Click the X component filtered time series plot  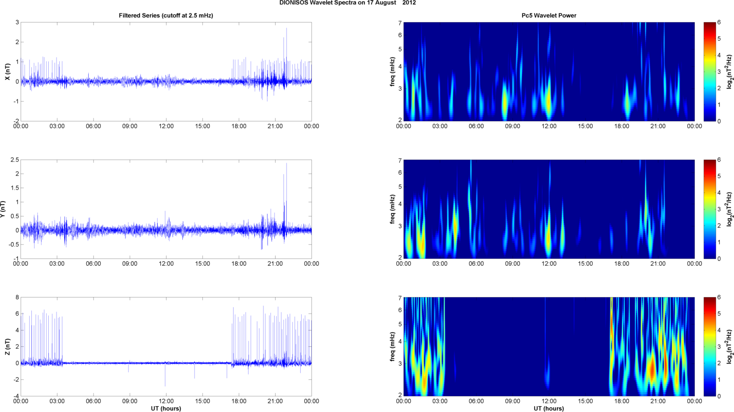(x=166, y=72)
